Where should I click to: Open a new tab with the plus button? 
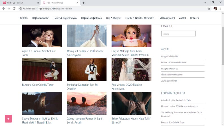click(83, 3)
